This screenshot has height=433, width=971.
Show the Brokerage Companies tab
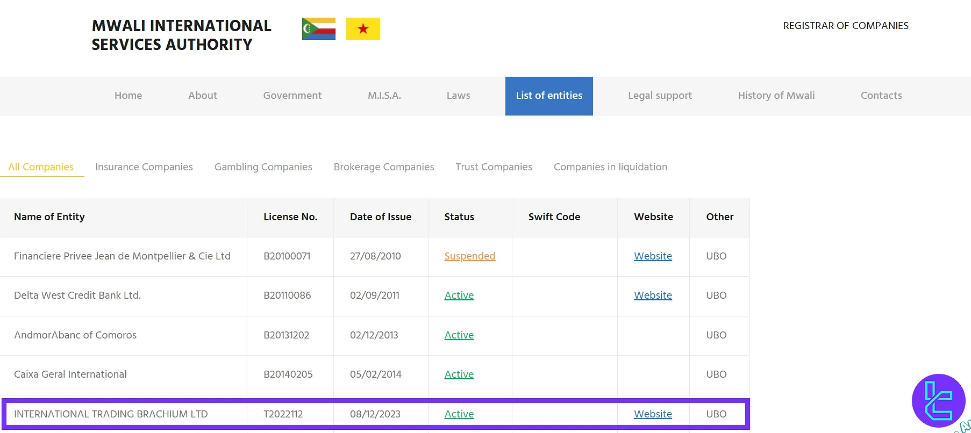coord(383,167)
